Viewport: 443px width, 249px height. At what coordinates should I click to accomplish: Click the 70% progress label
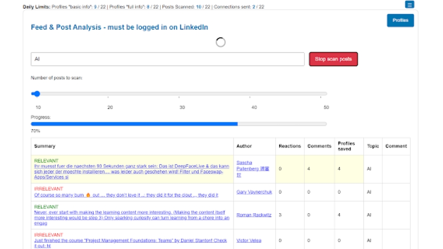[35, 131]
